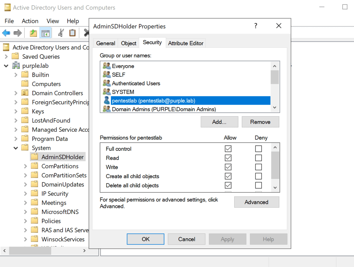This screenshot has height=267, width=354.
Task: Click the Paste clipboard toolbar icon
Action: [72, 33]
